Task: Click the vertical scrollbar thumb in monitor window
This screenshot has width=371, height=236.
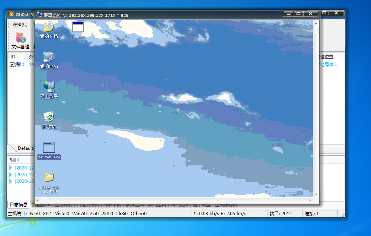Action: click(x=316, y=30)
